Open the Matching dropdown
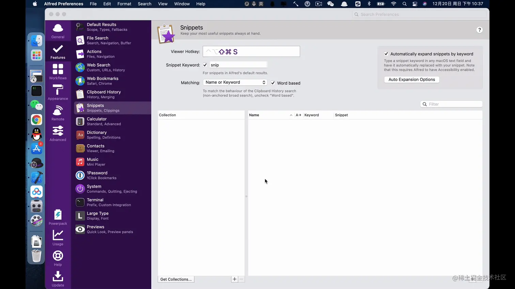The height and width of the screenshot is (289, 515). pos(235,82)
